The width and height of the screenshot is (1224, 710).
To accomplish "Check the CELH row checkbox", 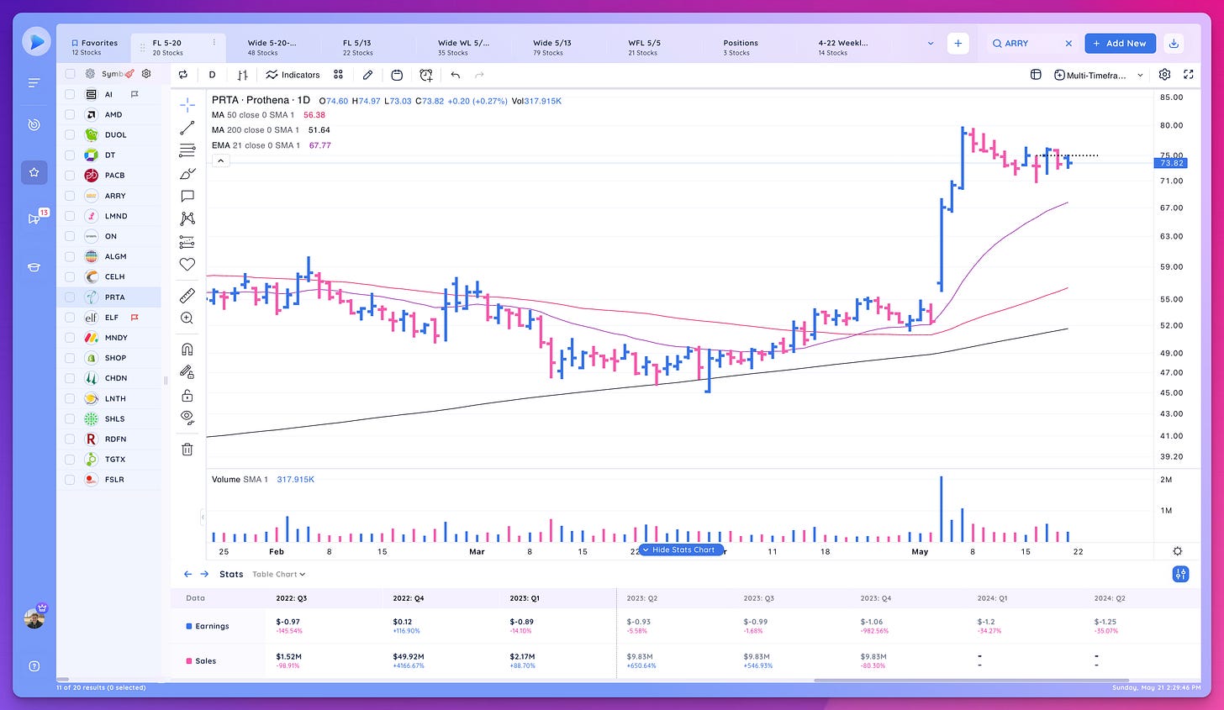I will pyautogui.click(x=70, y=276).
